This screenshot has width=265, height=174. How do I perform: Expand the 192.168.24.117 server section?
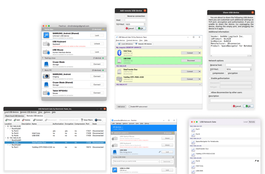click(x=200, y=84)
